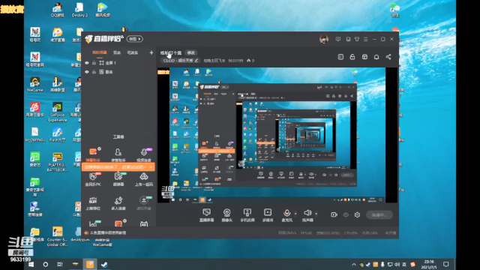Toggle visibility of the 全屏 1 source
Viewport: 480px width, 270px height.
pyautogui.click(x=87, y=63)
